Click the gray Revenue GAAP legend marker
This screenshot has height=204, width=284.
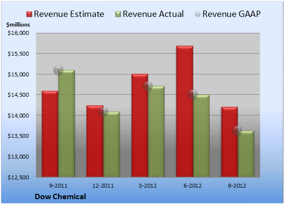(x=198, y=15)
